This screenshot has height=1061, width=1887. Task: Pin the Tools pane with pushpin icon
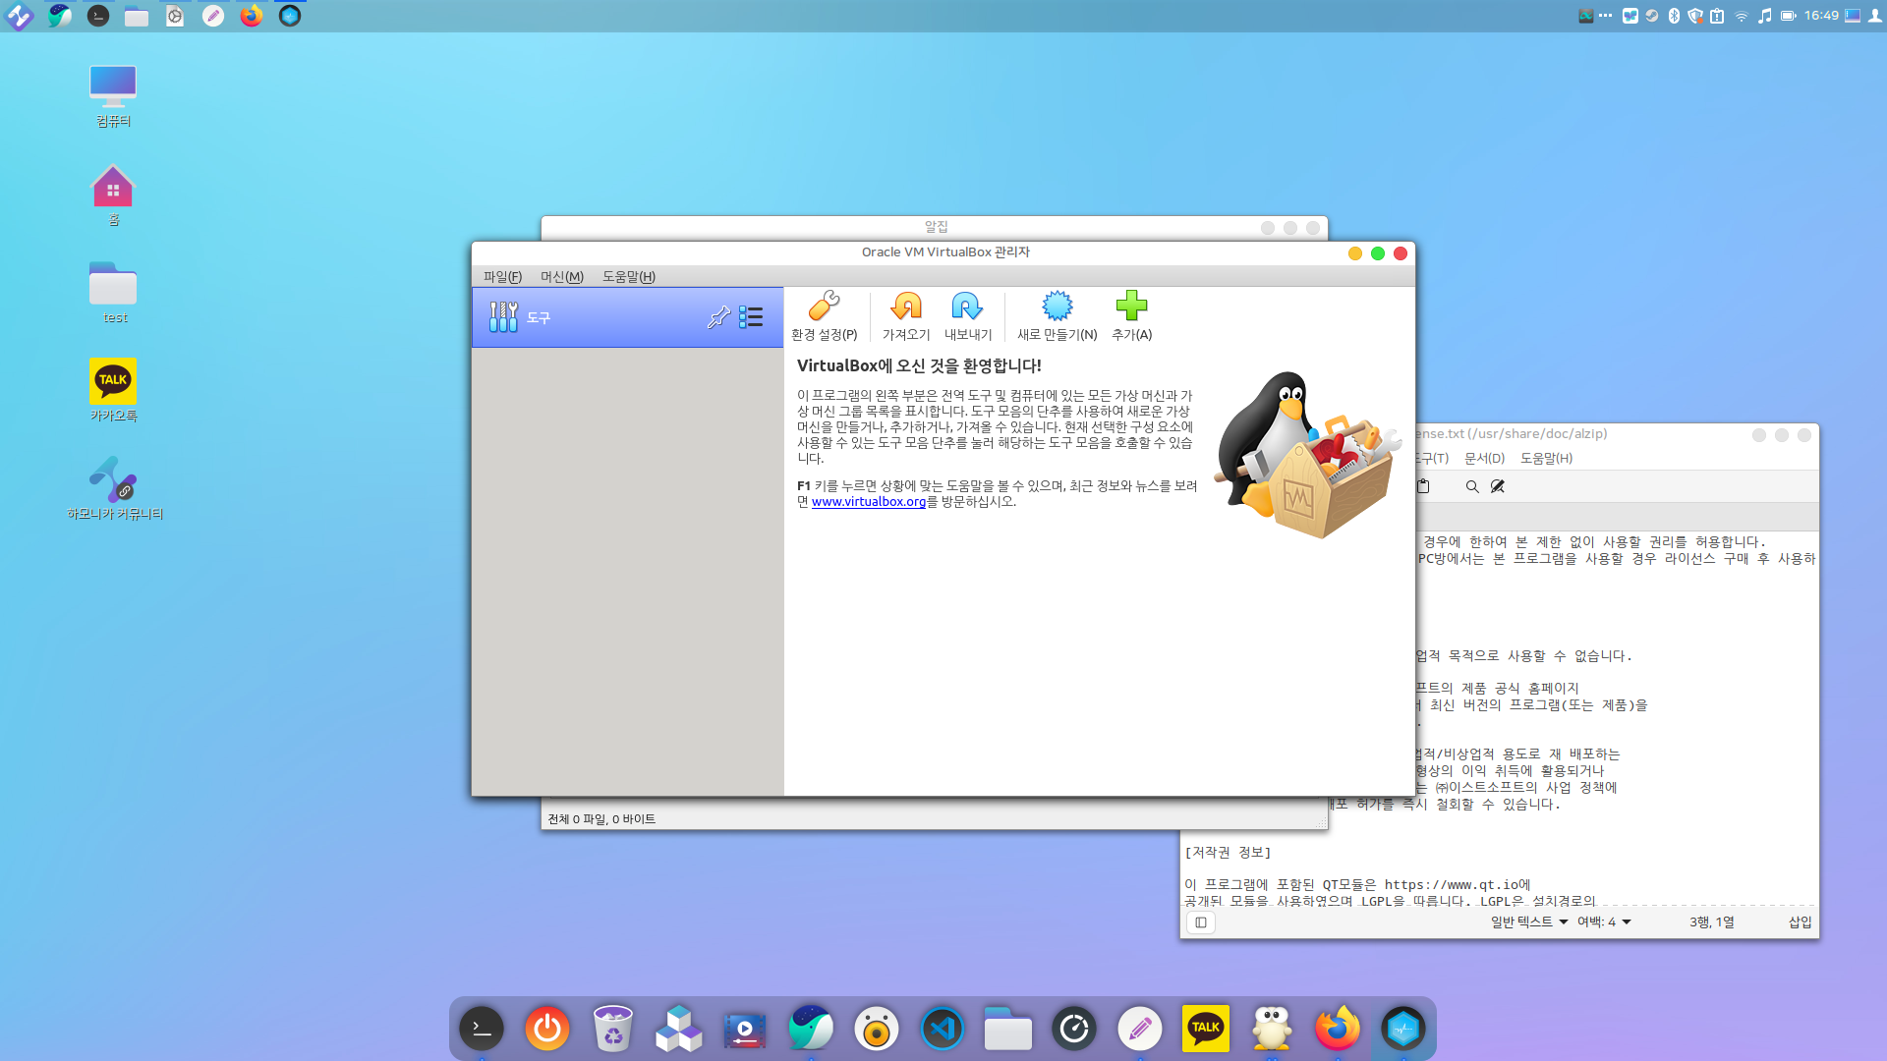718,316
